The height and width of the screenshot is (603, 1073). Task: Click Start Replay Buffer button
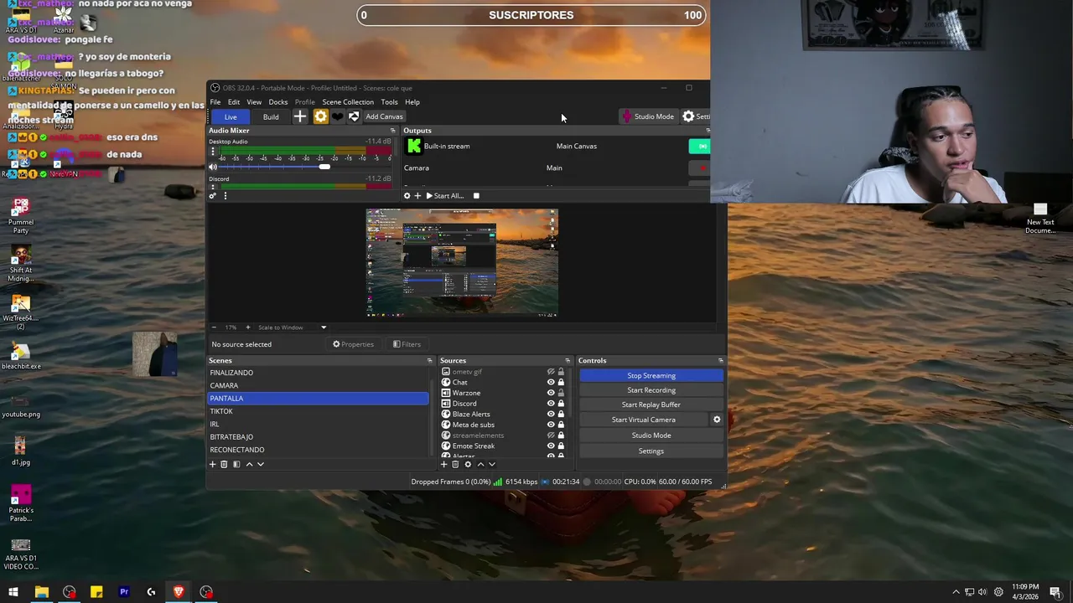coord(651,405)
